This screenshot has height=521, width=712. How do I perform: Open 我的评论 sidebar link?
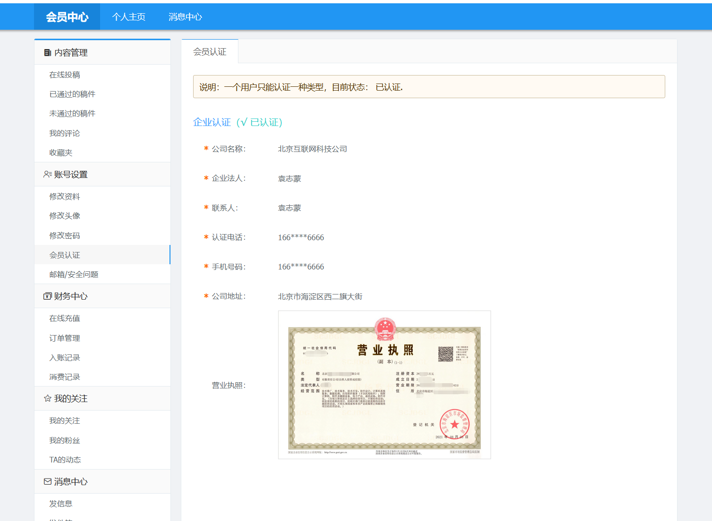click(65, 134)
